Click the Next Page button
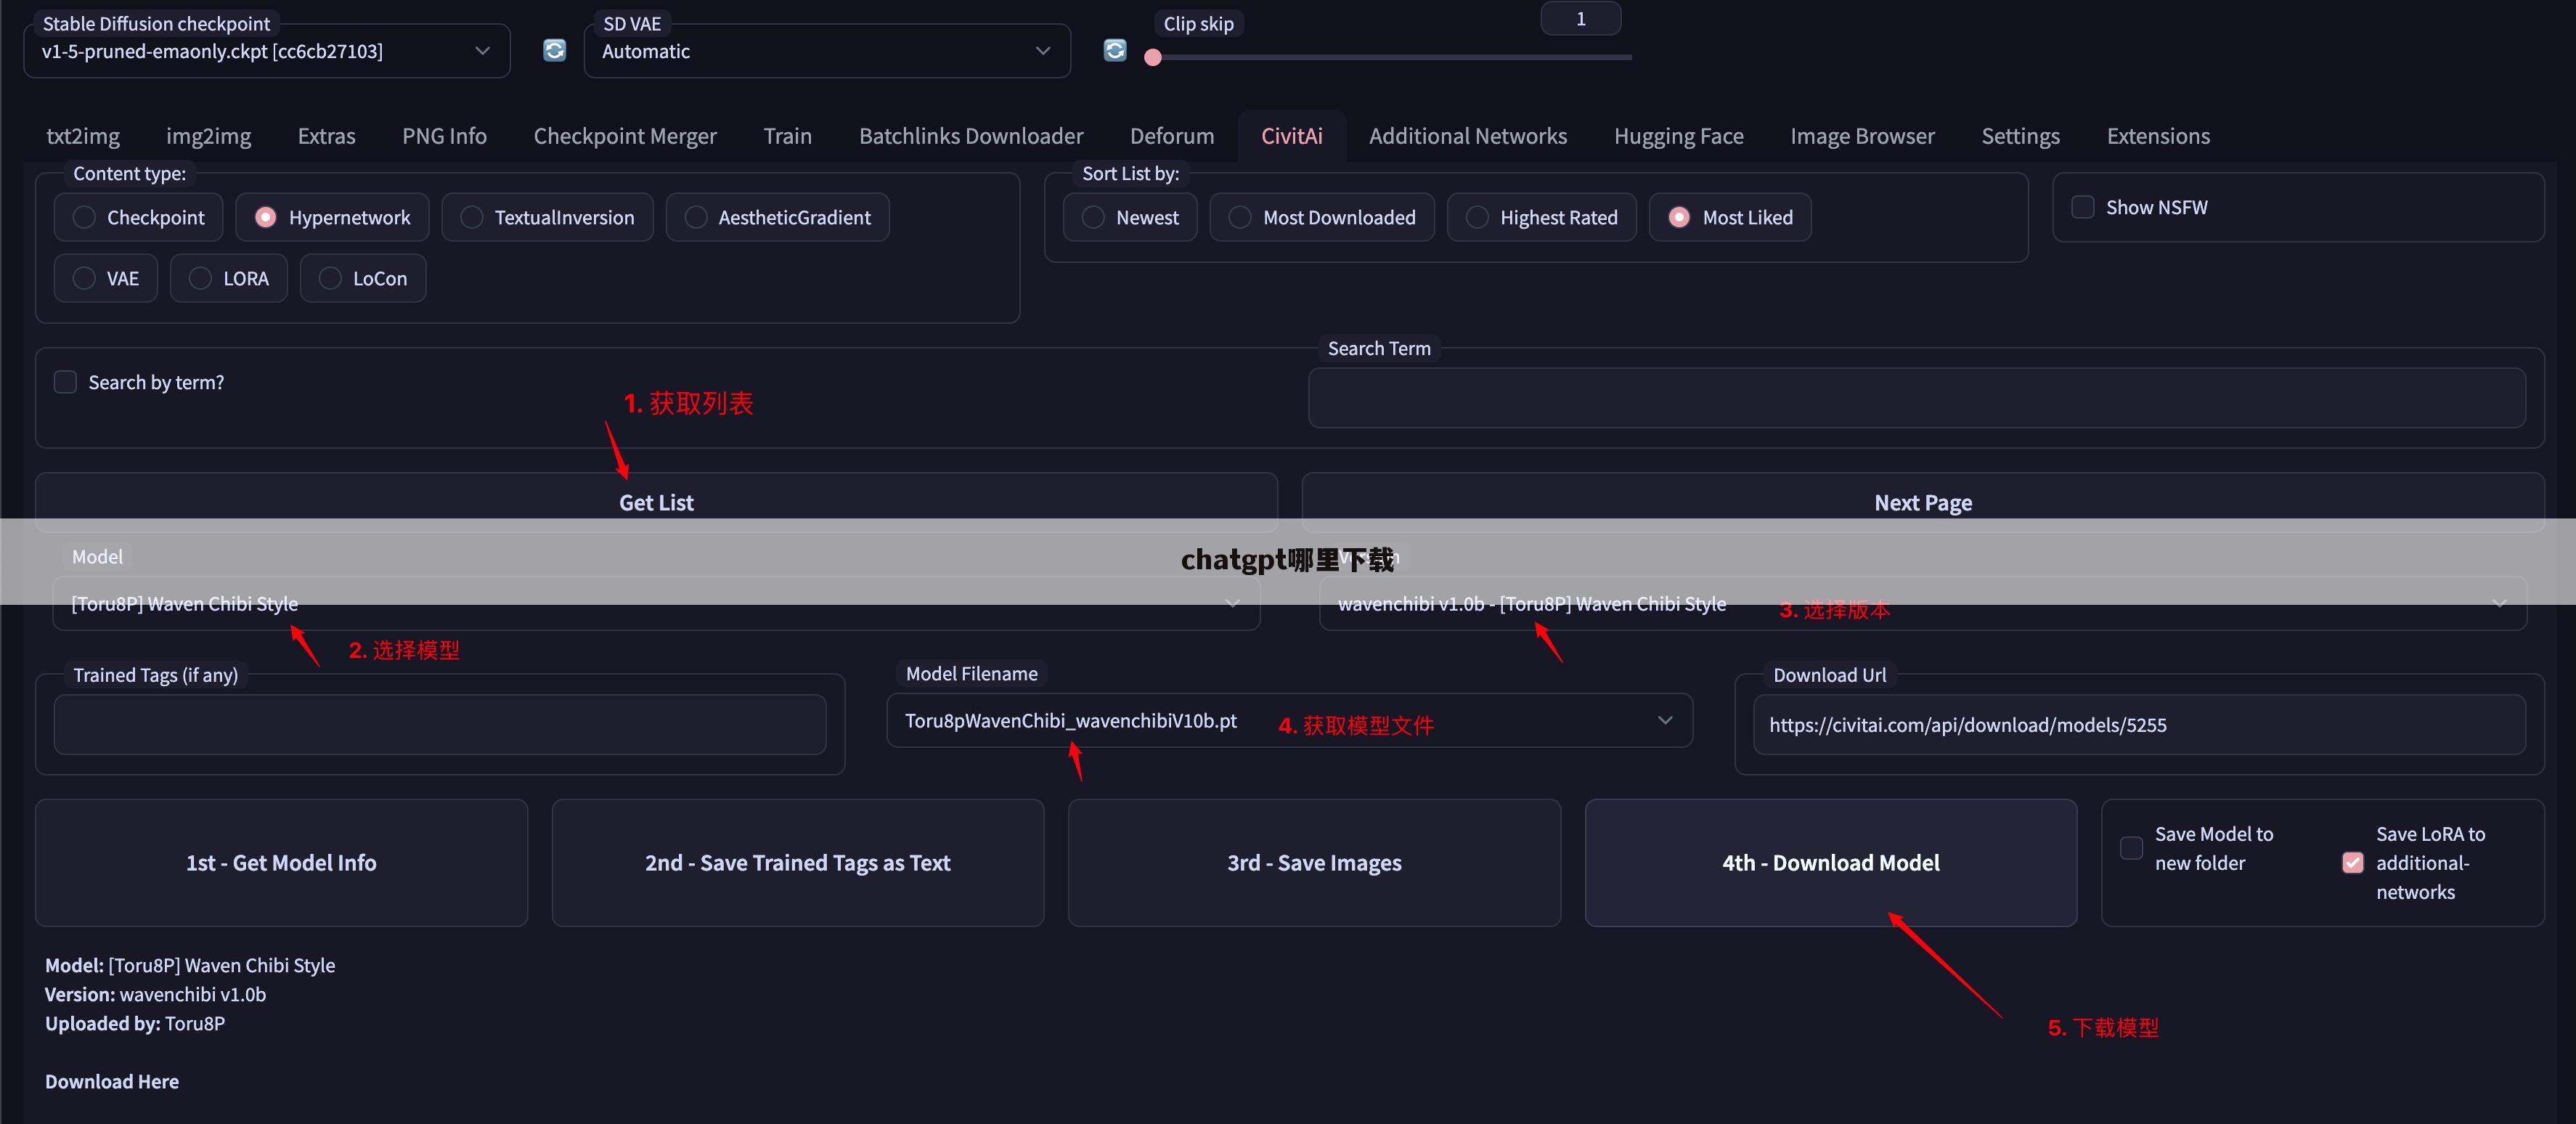2576x1124 pixels. click(x=1922, y=502)
